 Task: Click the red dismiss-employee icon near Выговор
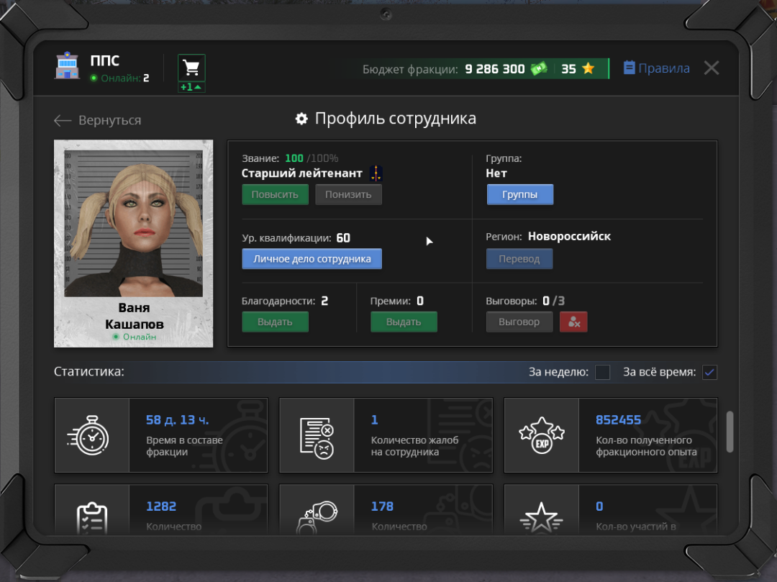pos(573,322)
